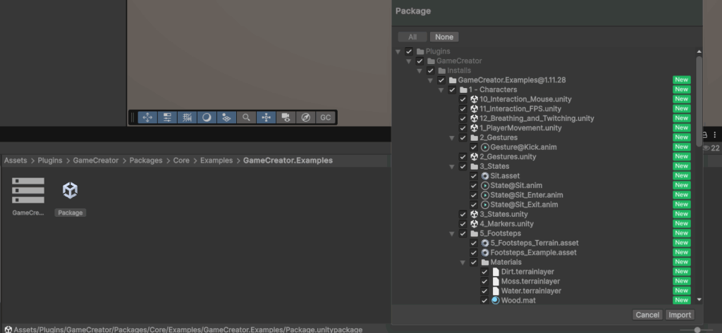This screenshot has height=333, width=722.
Task: Click the scroll up arrow of package list
Action: (x=699, y=51)
